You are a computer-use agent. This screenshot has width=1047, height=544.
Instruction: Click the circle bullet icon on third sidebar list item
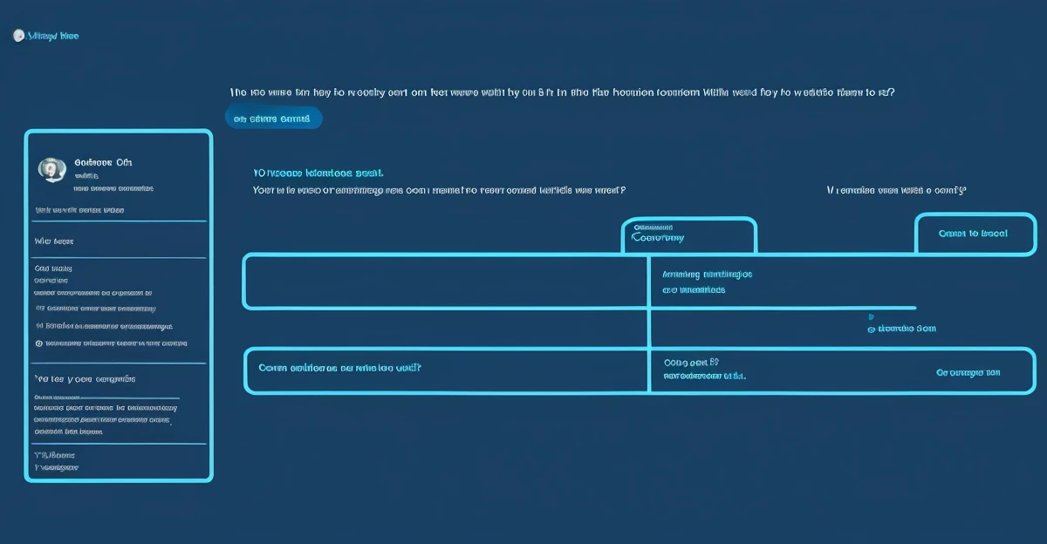(x=38, y=343)
